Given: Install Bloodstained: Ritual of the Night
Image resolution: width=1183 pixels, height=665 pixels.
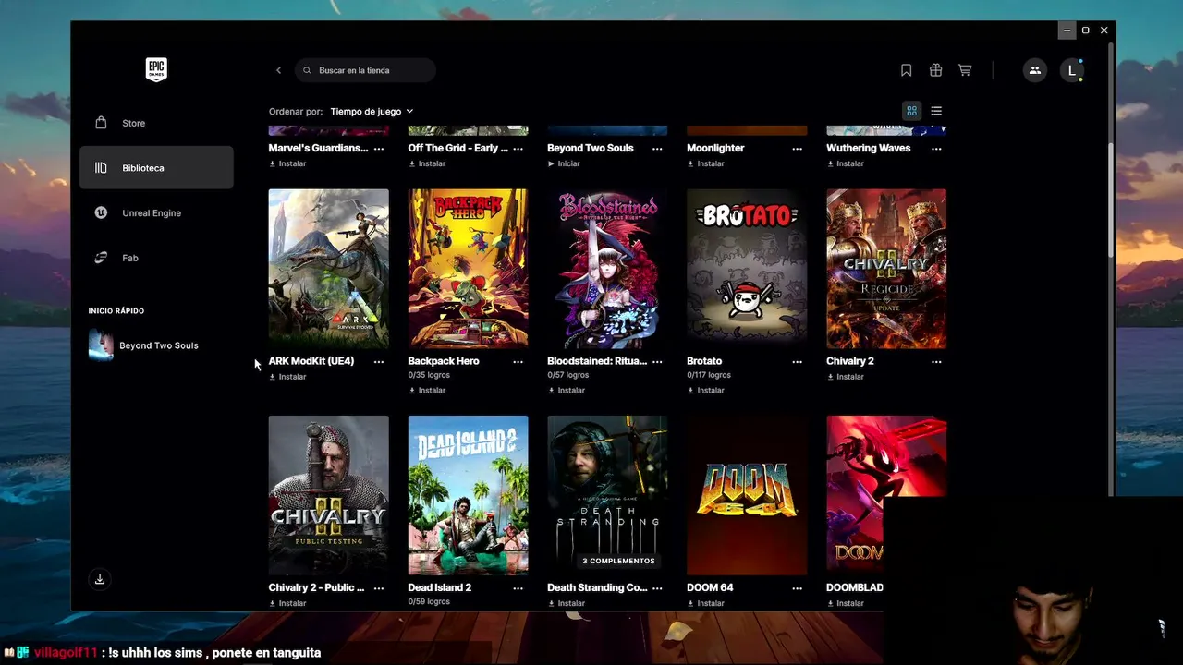Looking at the screenshot, I should [x=567, y=390].
